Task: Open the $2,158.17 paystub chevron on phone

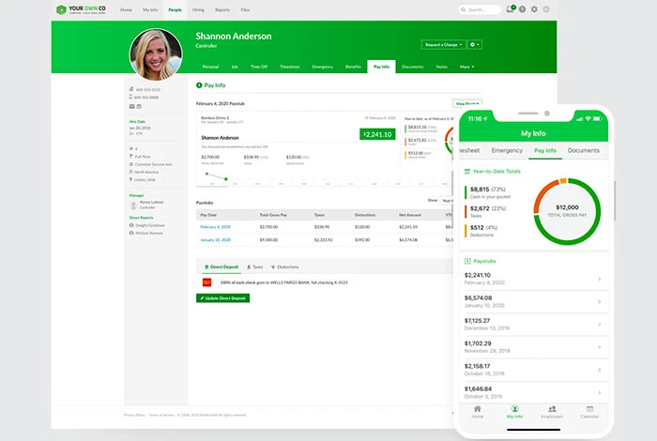Action: (x=600, y=370)
